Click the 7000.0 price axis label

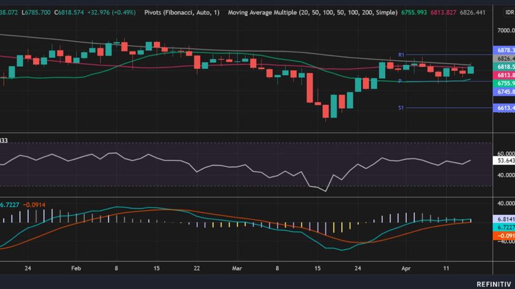[x=506, y=30]
